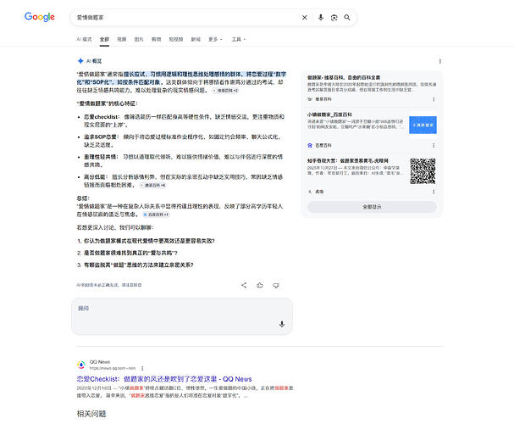Viewport: 514px width, 424px height.
Task: Open the more menu on the 虎嗅 card
Action: 434,192
